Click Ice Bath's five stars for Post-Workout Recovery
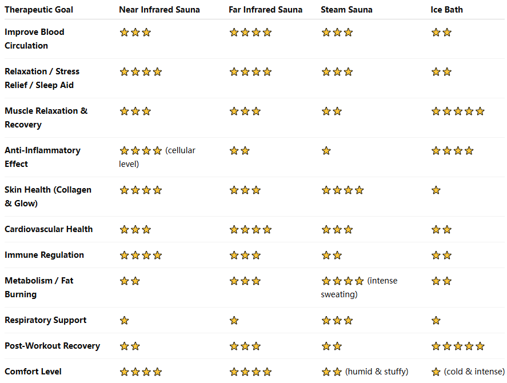The width and height of the screenshot is (507, 383). click(x=458, y=346)
